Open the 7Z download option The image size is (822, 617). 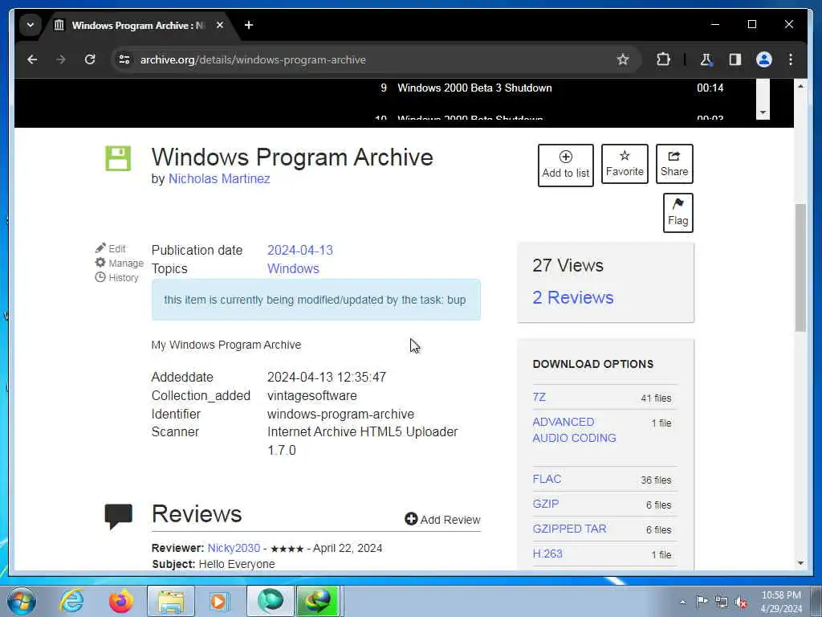point(539,397)
